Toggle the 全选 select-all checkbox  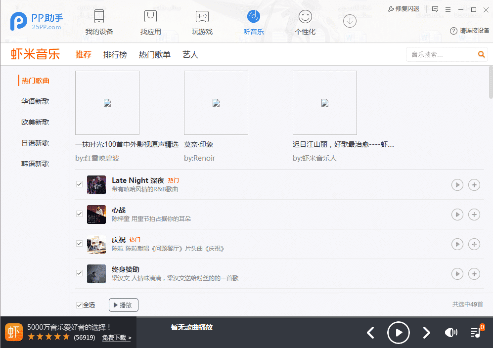pyautogui.click(x=79, y=305)
